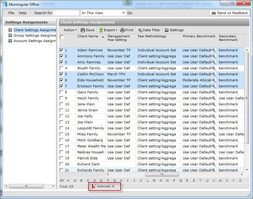Toggle the select-all checkbox in header
This screenshot has height=199, width=253.
point(62,37)
